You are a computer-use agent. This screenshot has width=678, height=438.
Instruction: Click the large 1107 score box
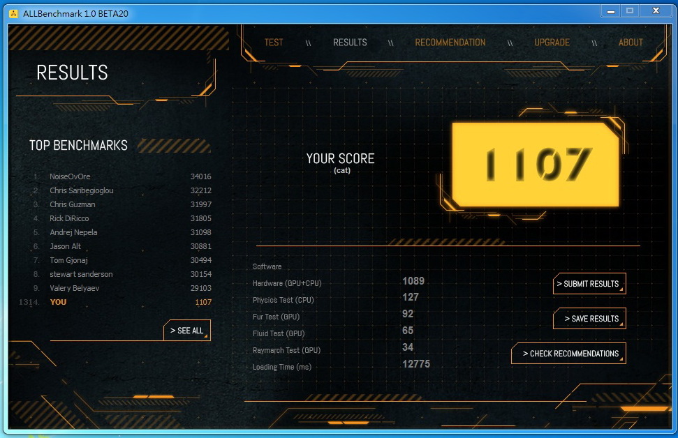[x=536, y=164]
